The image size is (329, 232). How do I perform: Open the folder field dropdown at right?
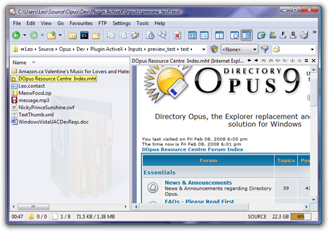coord(312,49)
